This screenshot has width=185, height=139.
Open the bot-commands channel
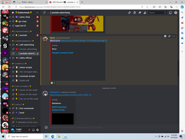pyautogui.click(x=25, y=108)
